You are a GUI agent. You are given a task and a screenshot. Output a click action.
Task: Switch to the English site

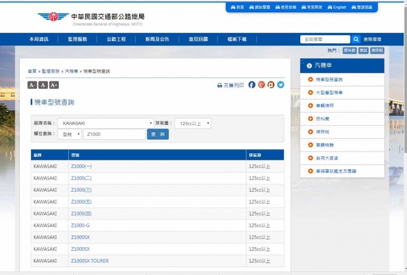(337, 7)
